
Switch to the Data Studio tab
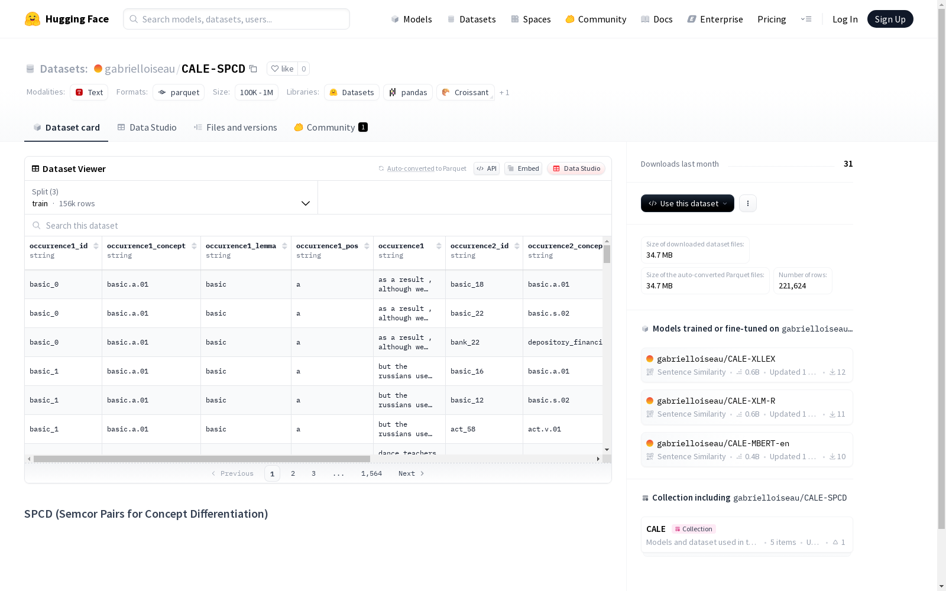tap(147, 127)
